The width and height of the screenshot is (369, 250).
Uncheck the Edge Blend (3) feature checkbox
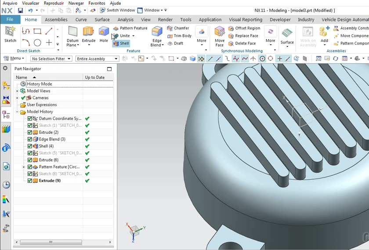[x=30, y=139]
